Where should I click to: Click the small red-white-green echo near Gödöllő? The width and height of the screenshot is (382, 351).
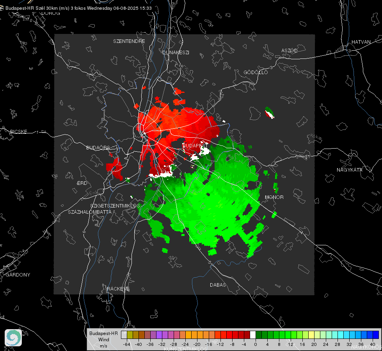point(270,113)
